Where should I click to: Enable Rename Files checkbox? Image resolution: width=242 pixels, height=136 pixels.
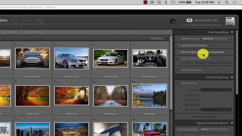tap(178, 83)
